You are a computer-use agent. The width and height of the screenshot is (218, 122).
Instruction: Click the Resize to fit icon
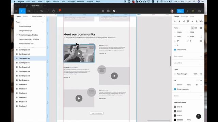[x=201, y=28]
